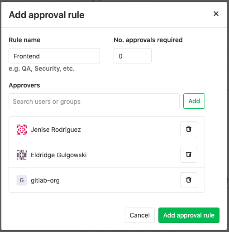Click the Rule name field label
The image size is (229, 232).
(24, 40)
